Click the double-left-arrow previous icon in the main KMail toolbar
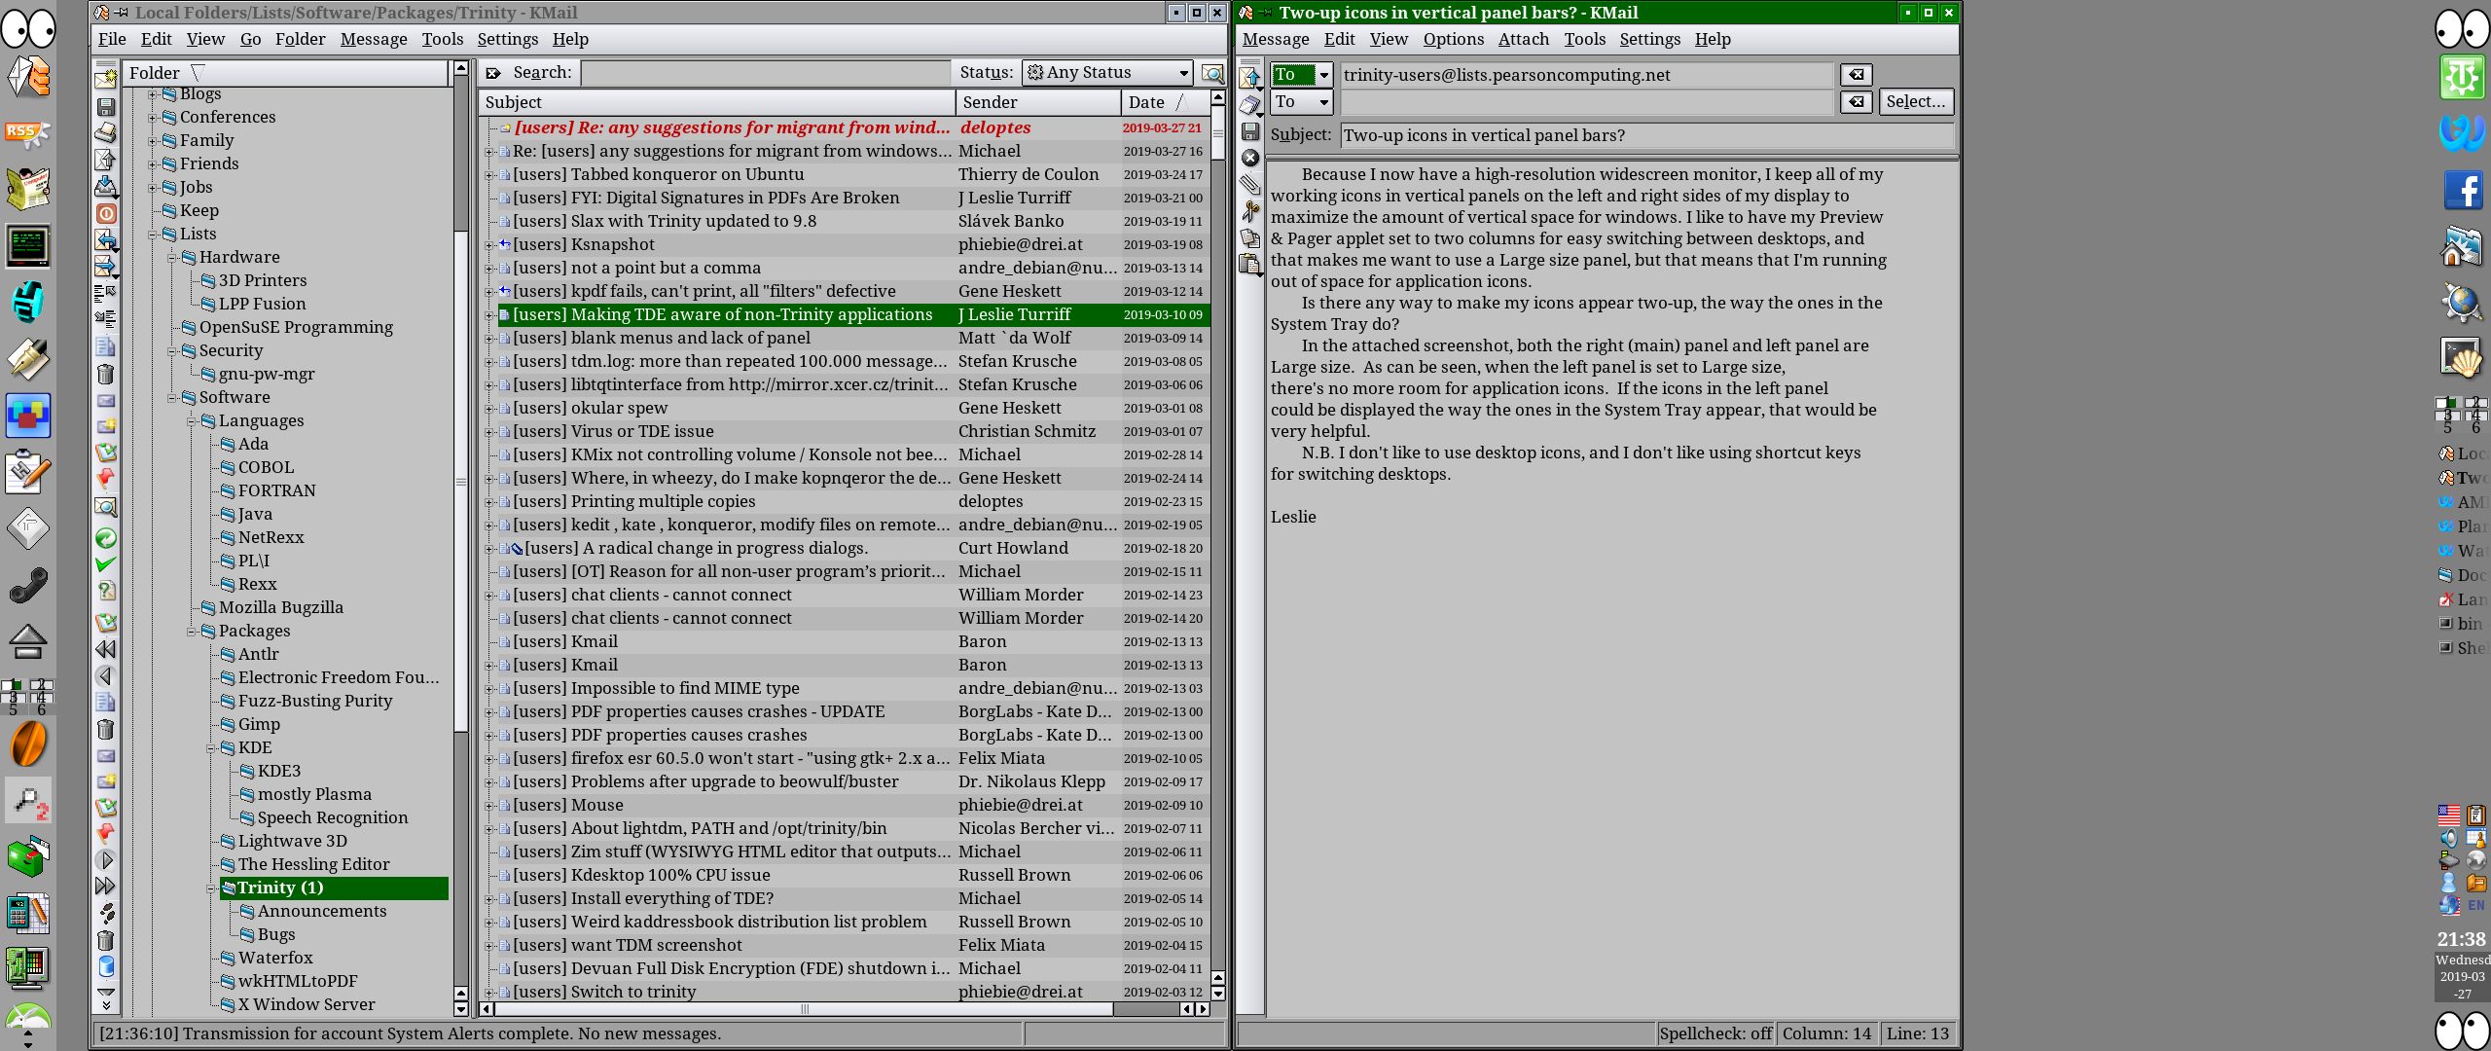This screenshot has height=1051, width=2491. pyautogui.click(x=106, y=649)
